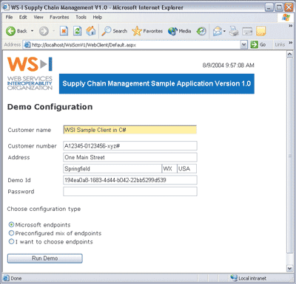This screenshot has width=296, height=284.
Task: Click the Supply Chain Management banner text
Action: (157, 83)
